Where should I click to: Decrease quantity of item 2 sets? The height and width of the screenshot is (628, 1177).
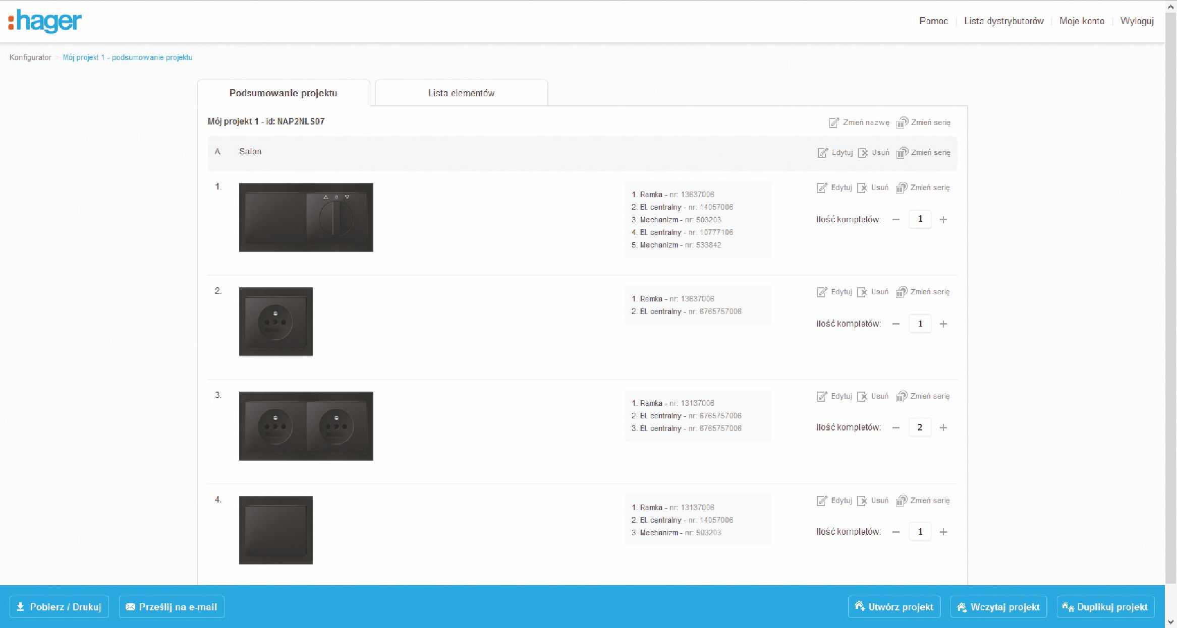896,324
